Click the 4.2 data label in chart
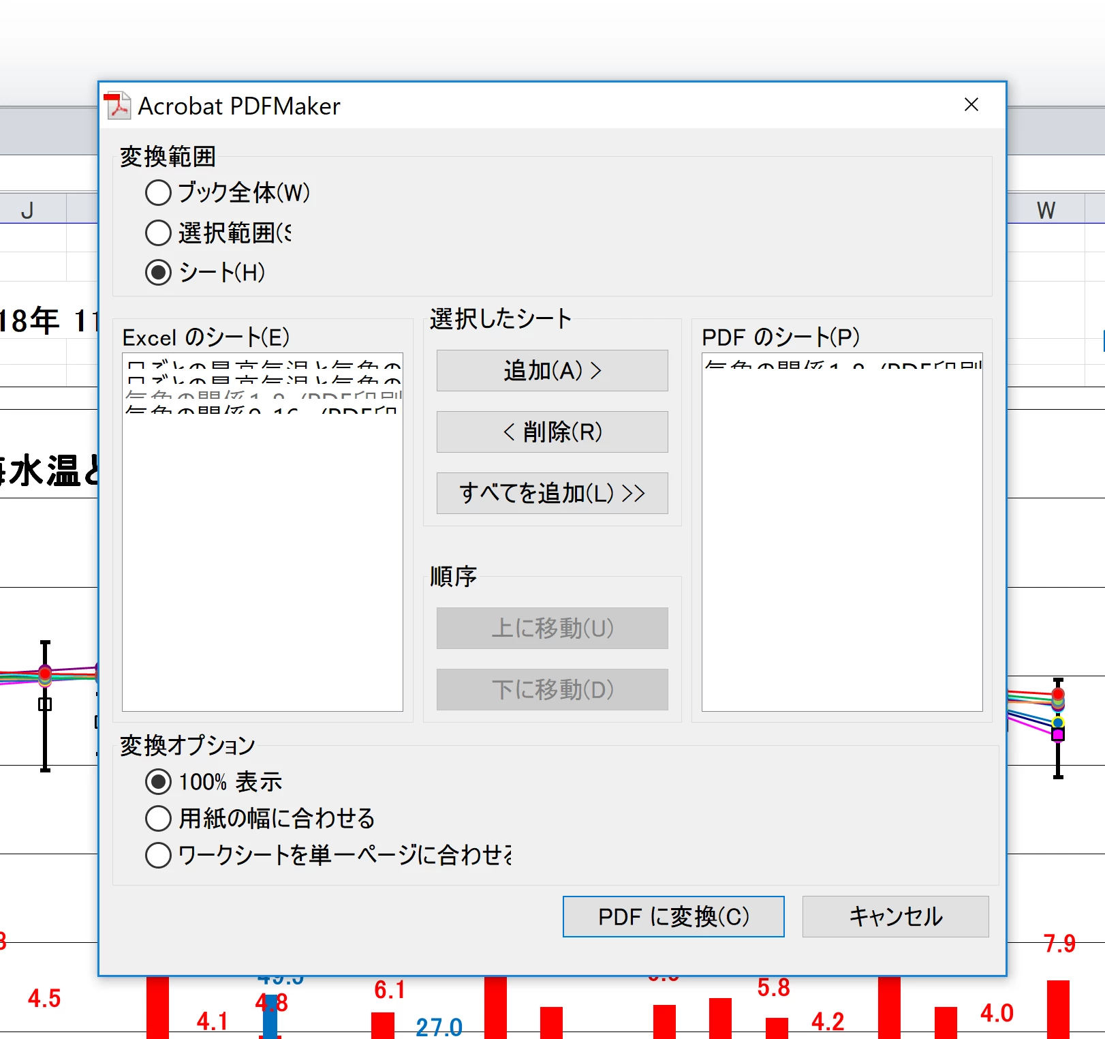This screenshot has width=1105, height=1039. click(x=828, y=1021)
